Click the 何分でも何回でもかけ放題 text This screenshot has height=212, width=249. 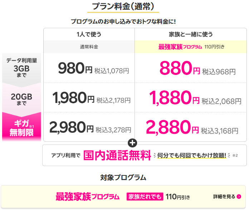point(192,155)
